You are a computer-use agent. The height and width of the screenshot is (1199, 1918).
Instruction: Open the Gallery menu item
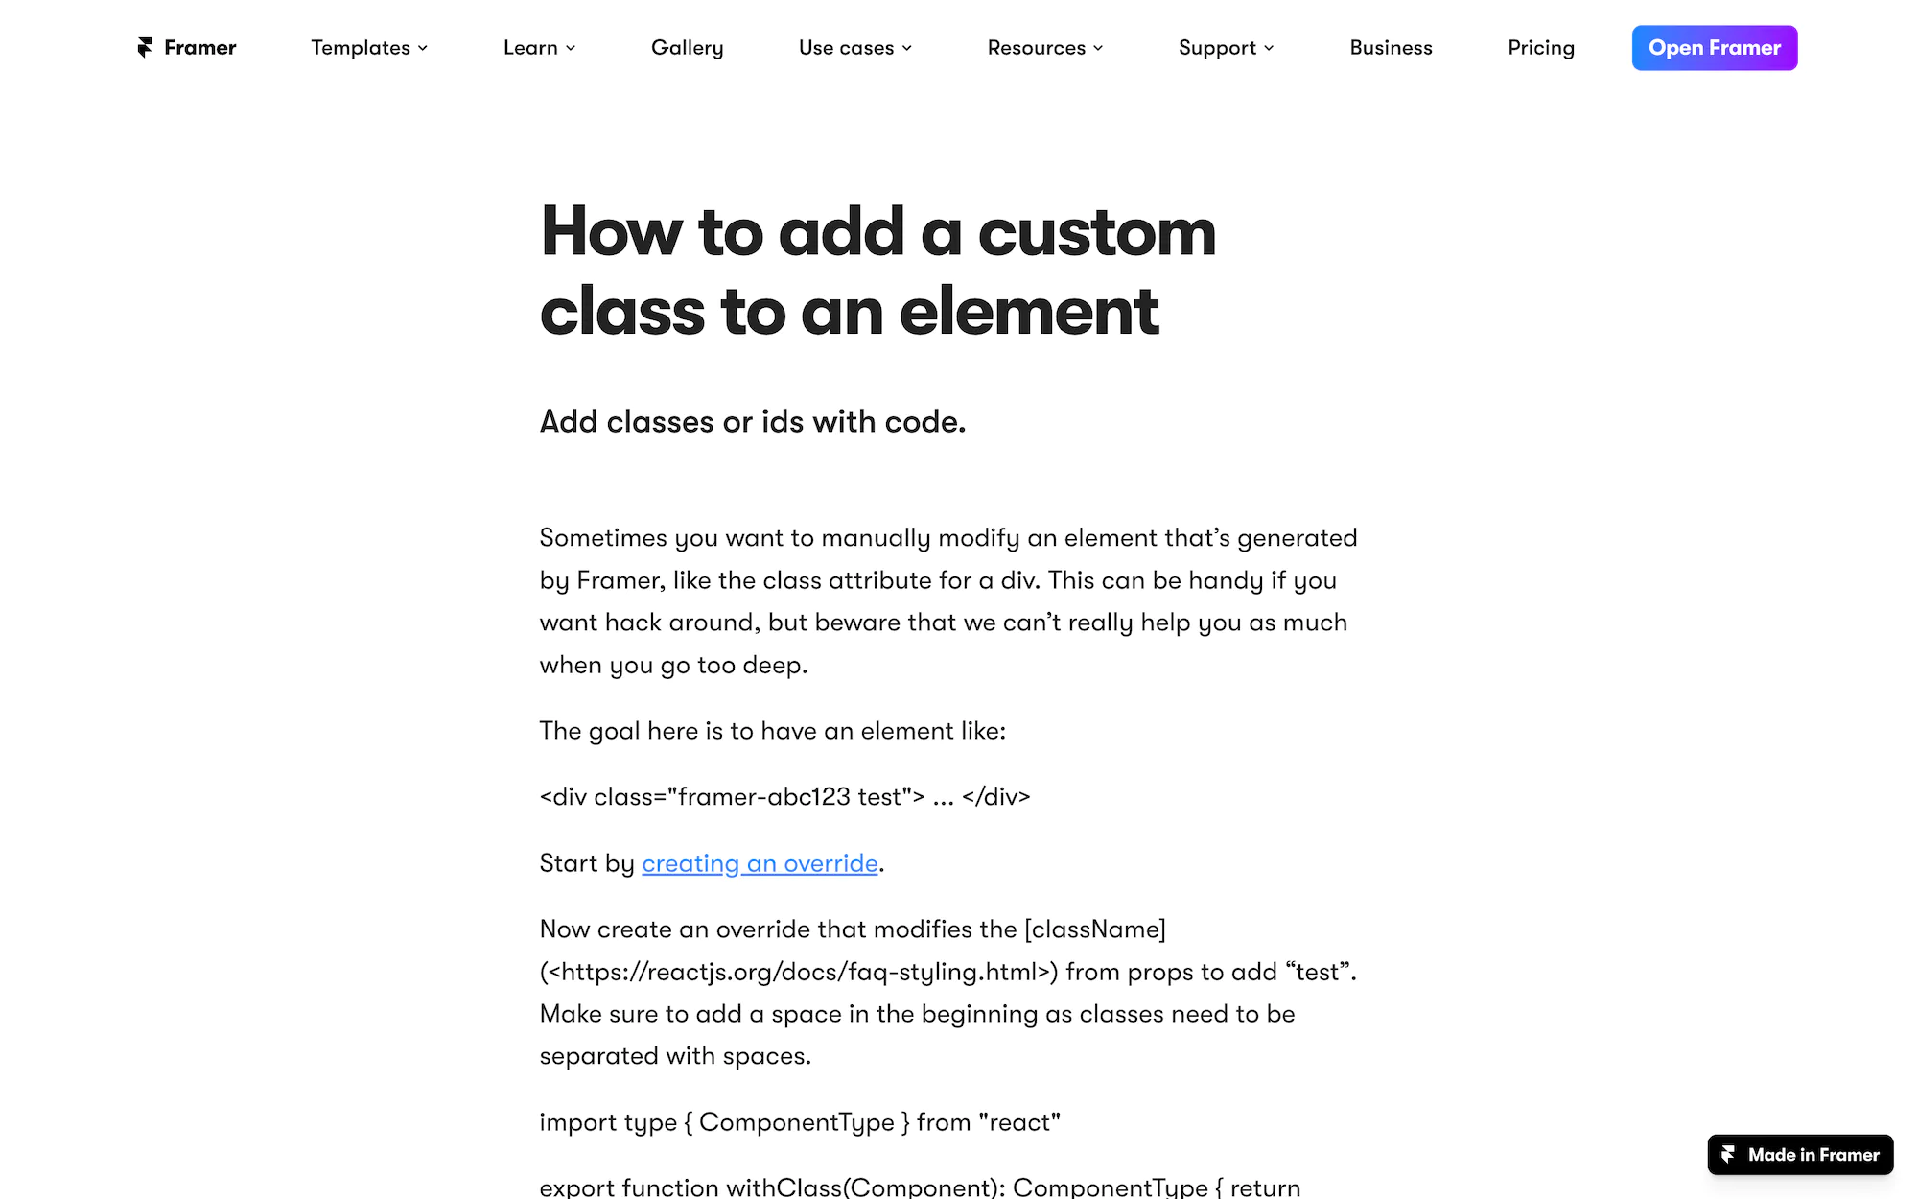click(687, 47)
